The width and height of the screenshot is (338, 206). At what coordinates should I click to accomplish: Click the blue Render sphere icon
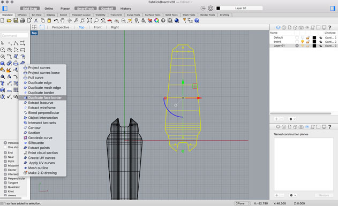tap(177, 20)
